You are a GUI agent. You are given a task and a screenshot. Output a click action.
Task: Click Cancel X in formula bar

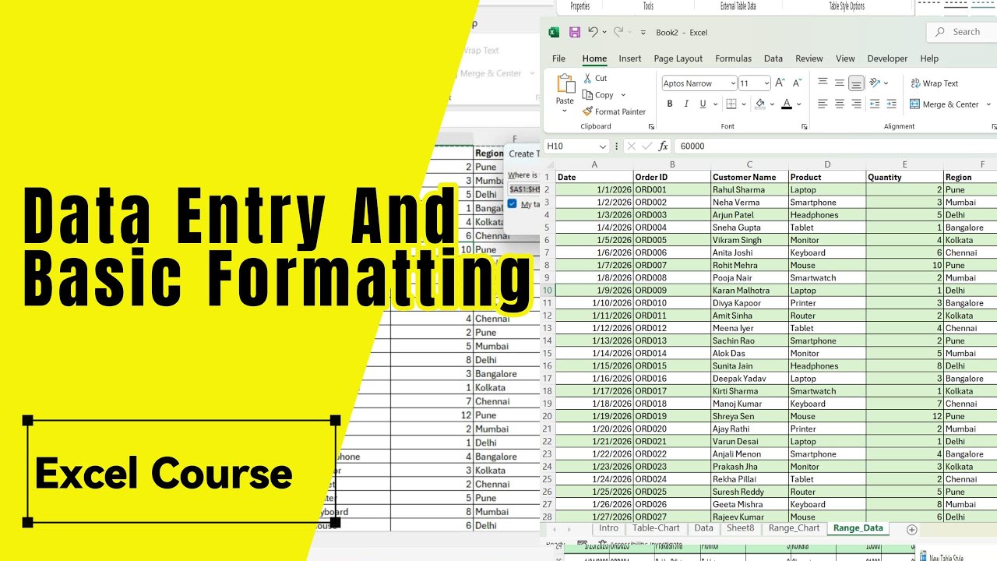(x=631, y=146)
